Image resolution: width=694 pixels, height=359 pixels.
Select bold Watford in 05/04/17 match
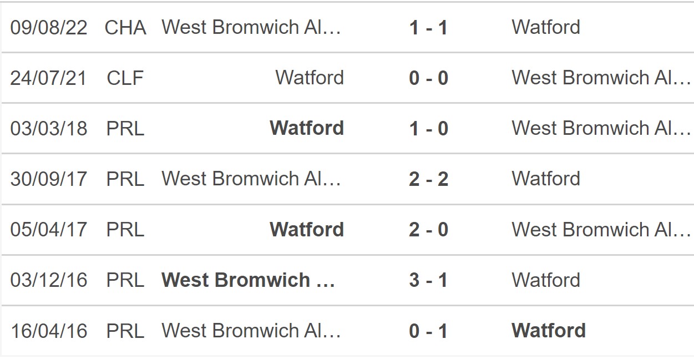(x=307, y=229)
